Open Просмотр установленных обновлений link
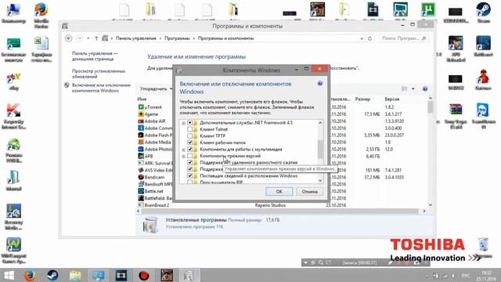This screenshot has width=501, height=282. click(x=99, y=74)
